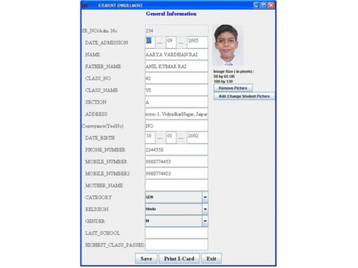Click the CLASS_NO field showing 42

pyautogui.click(x=176, y=78)
